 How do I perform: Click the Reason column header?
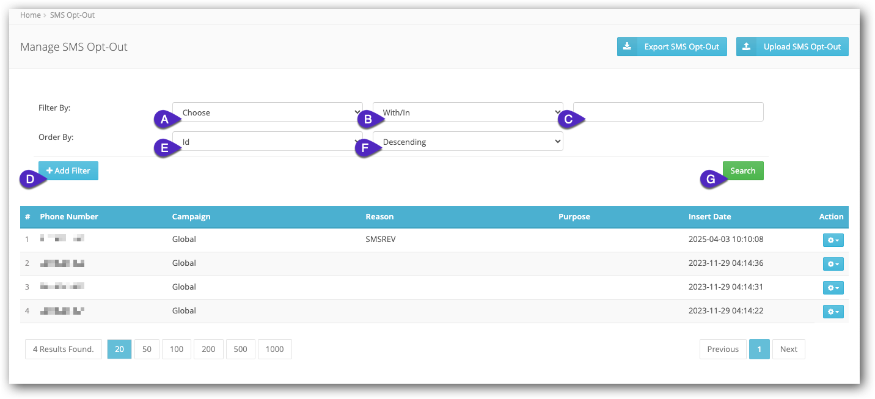click(x=379, y=217)
